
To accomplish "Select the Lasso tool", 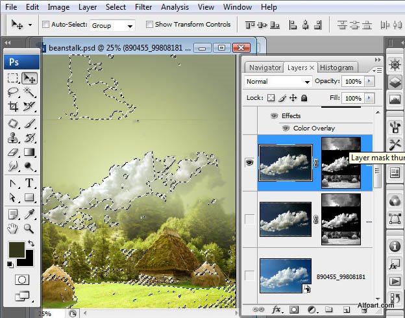I will tap(13, 92).
